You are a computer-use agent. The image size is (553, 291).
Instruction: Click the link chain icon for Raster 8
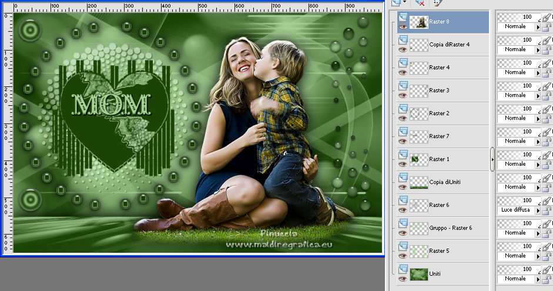pos(545,18)
